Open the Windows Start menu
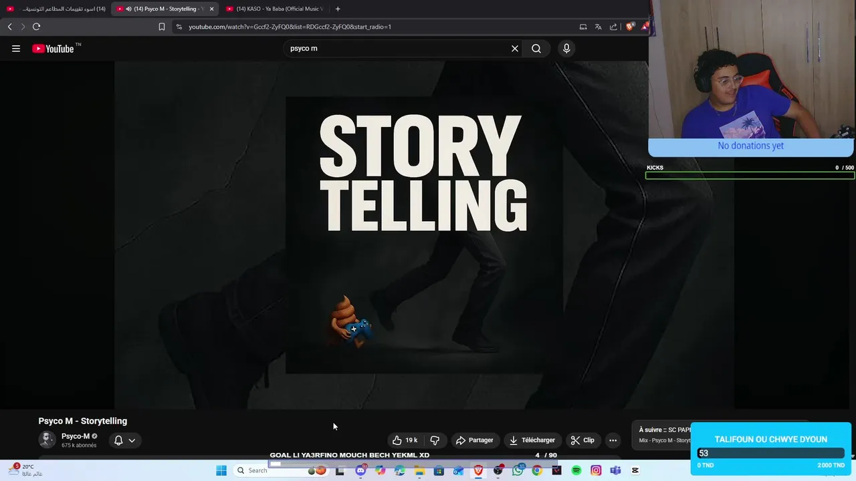The width and height of the screenshot is (856, 481). click(221, 470)
